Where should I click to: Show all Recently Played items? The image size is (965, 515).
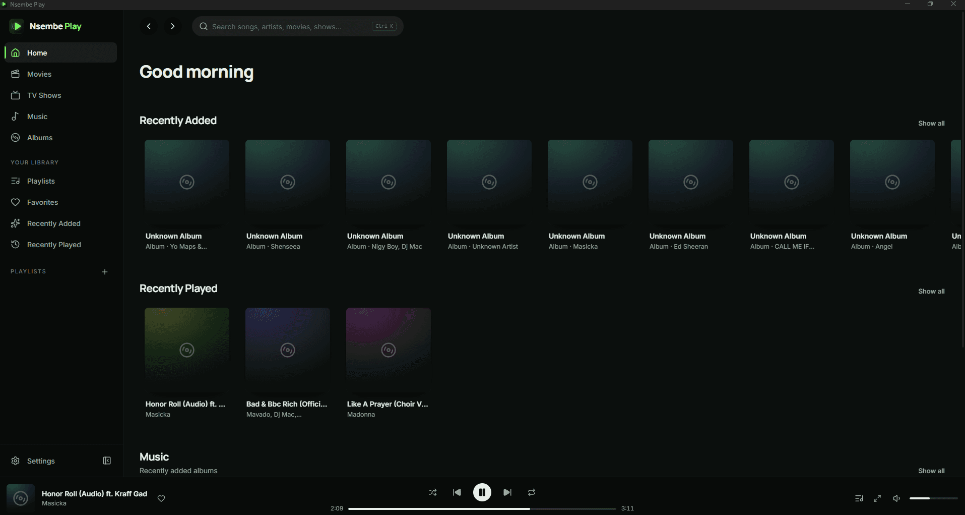[x=931, y=292]
